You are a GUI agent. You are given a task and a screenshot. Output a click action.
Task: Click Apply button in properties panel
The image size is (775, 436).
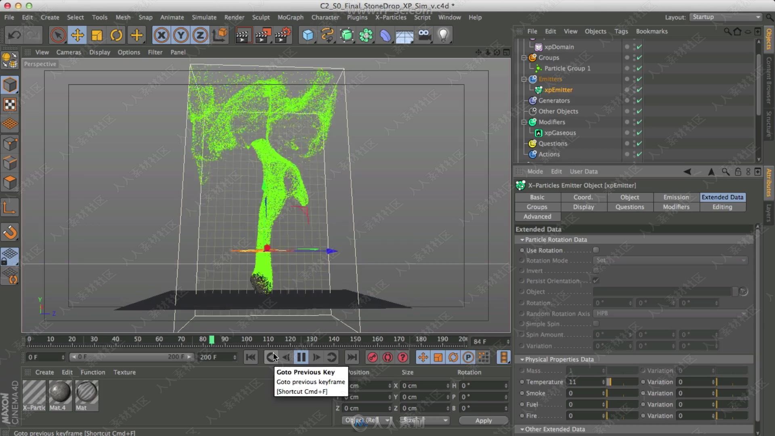click(483, 421)
